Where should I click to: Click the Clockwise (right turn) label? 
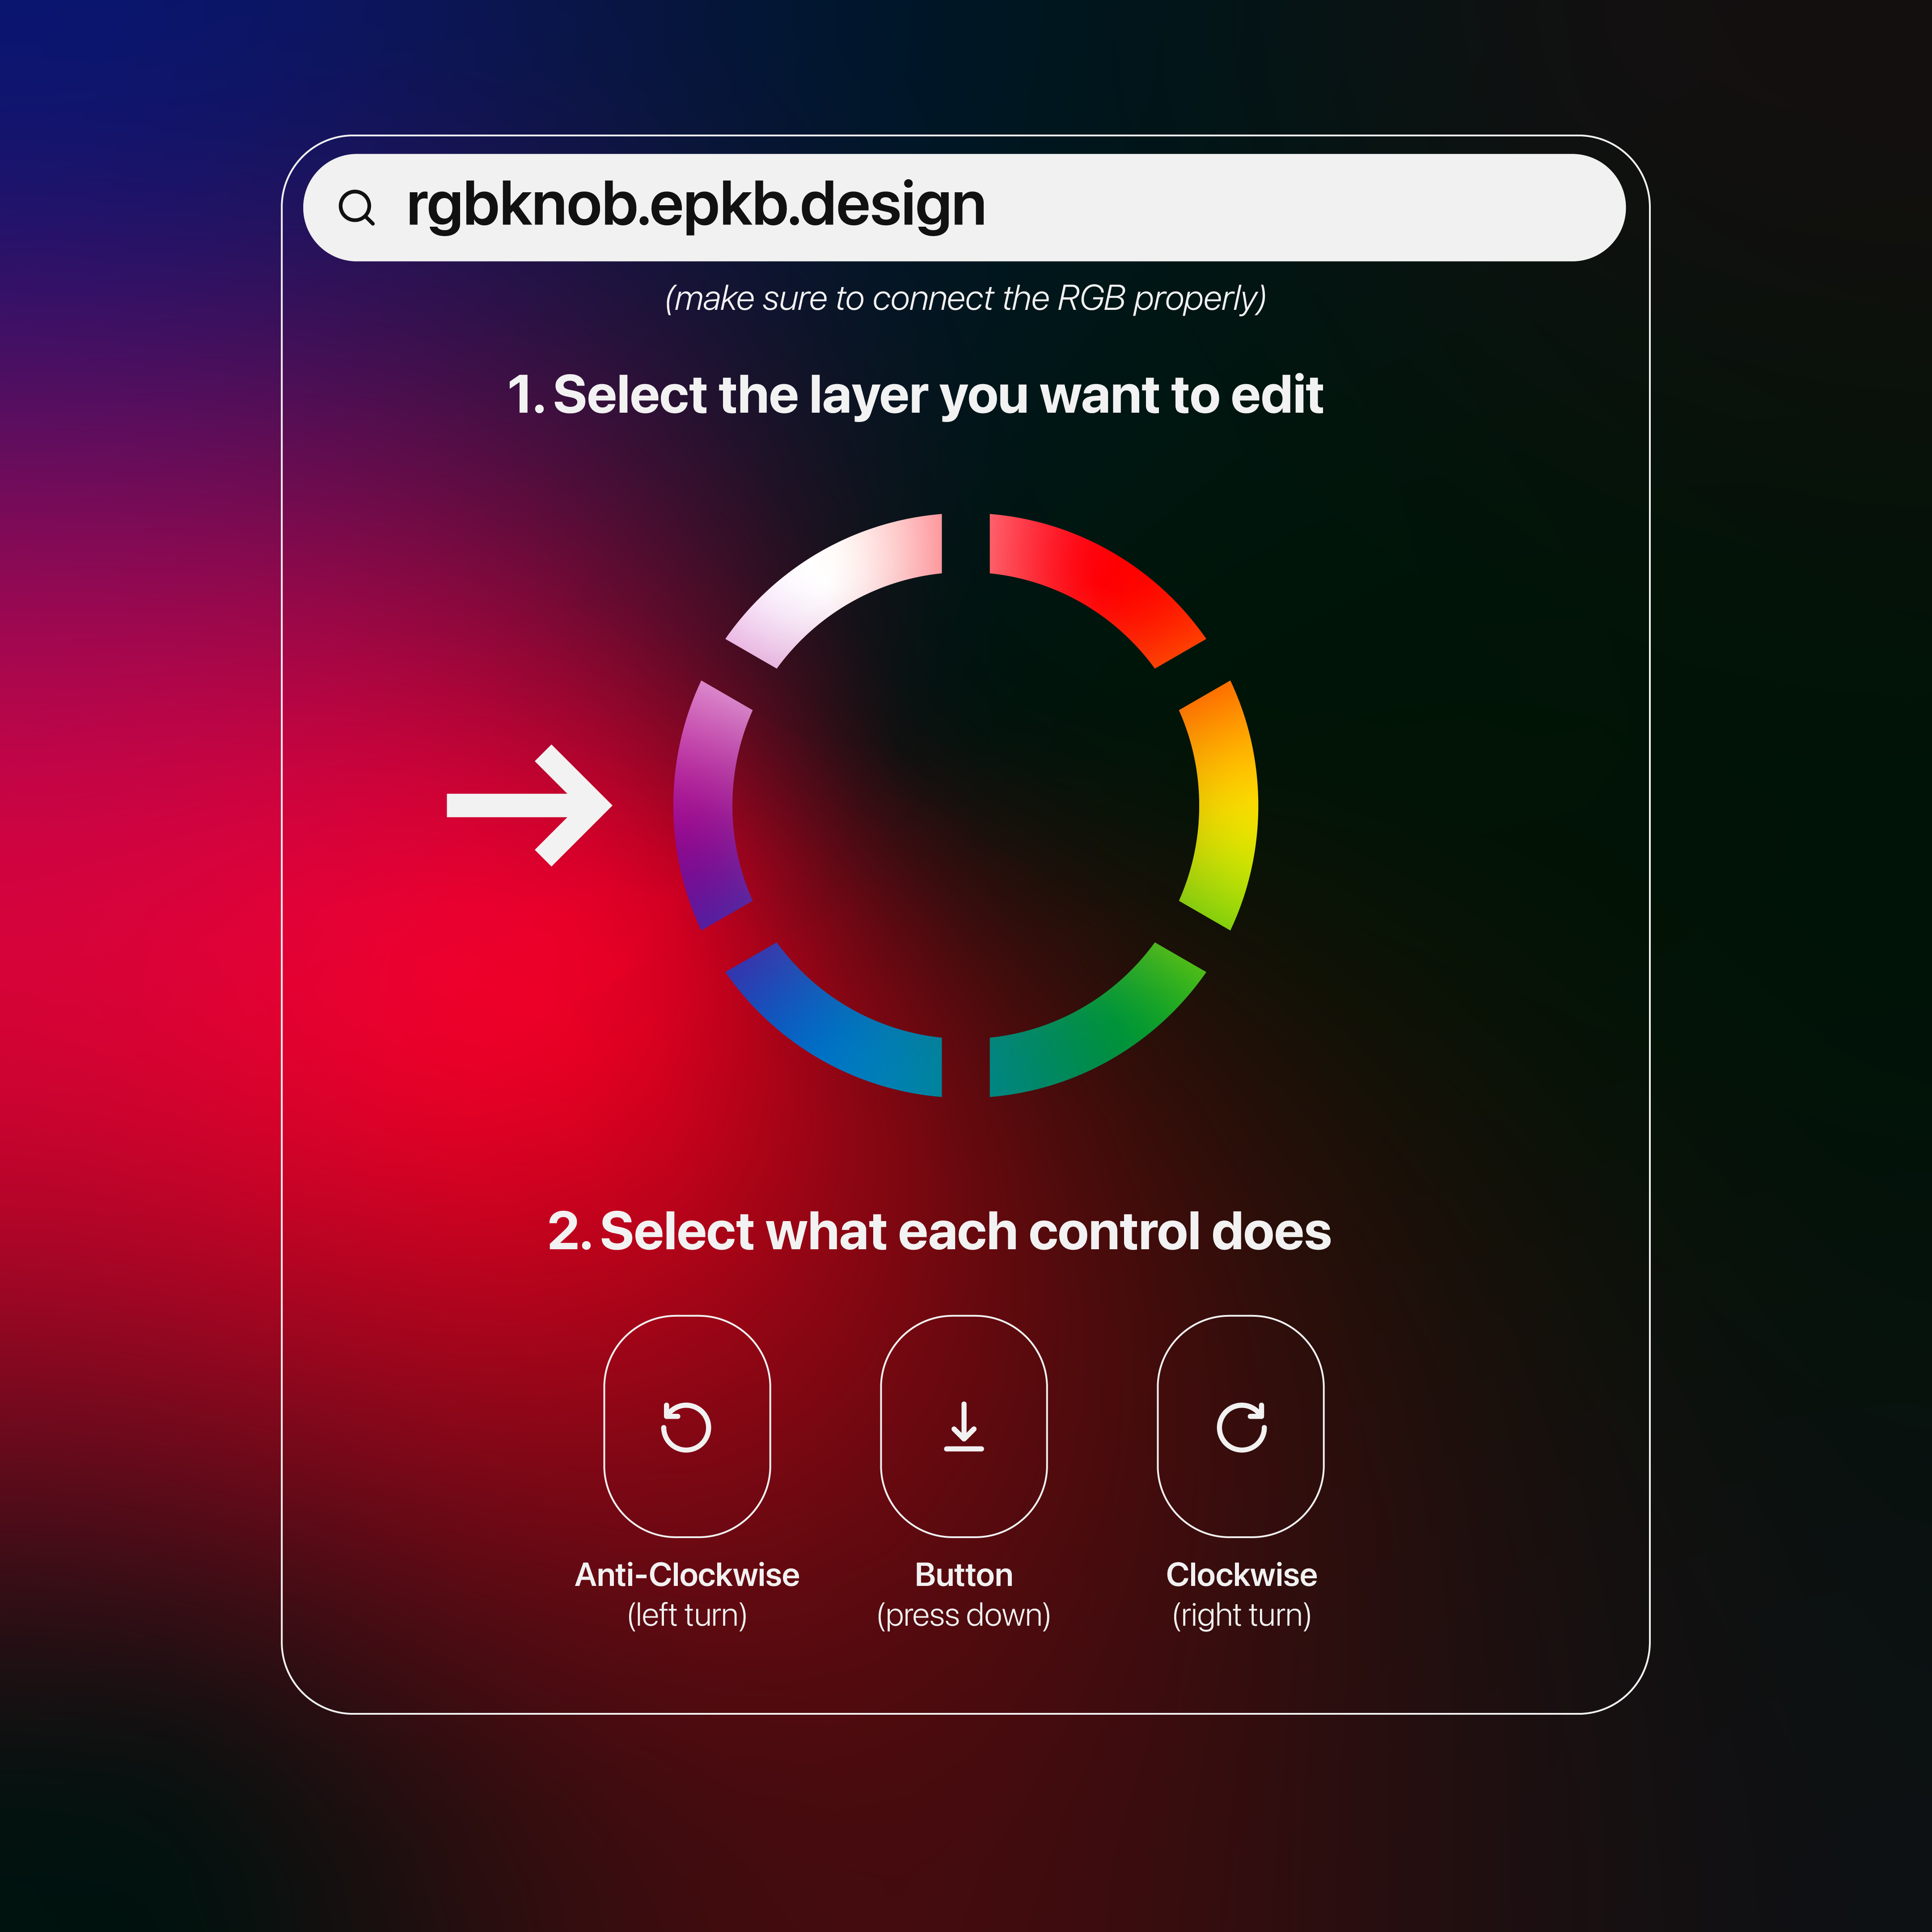click(1241, 1595)
